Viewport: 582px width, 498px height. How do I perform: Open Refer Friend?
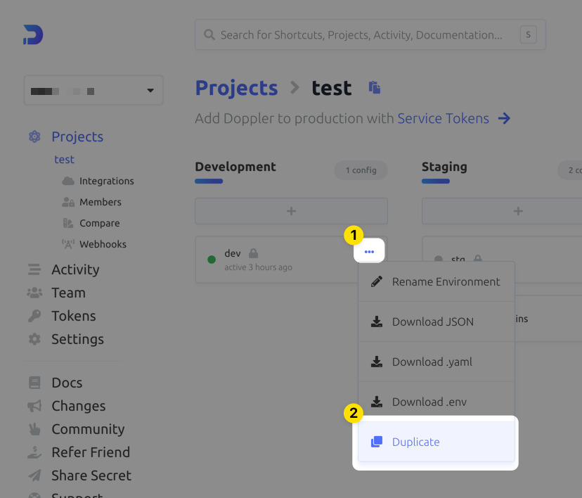tap(91, 452)
